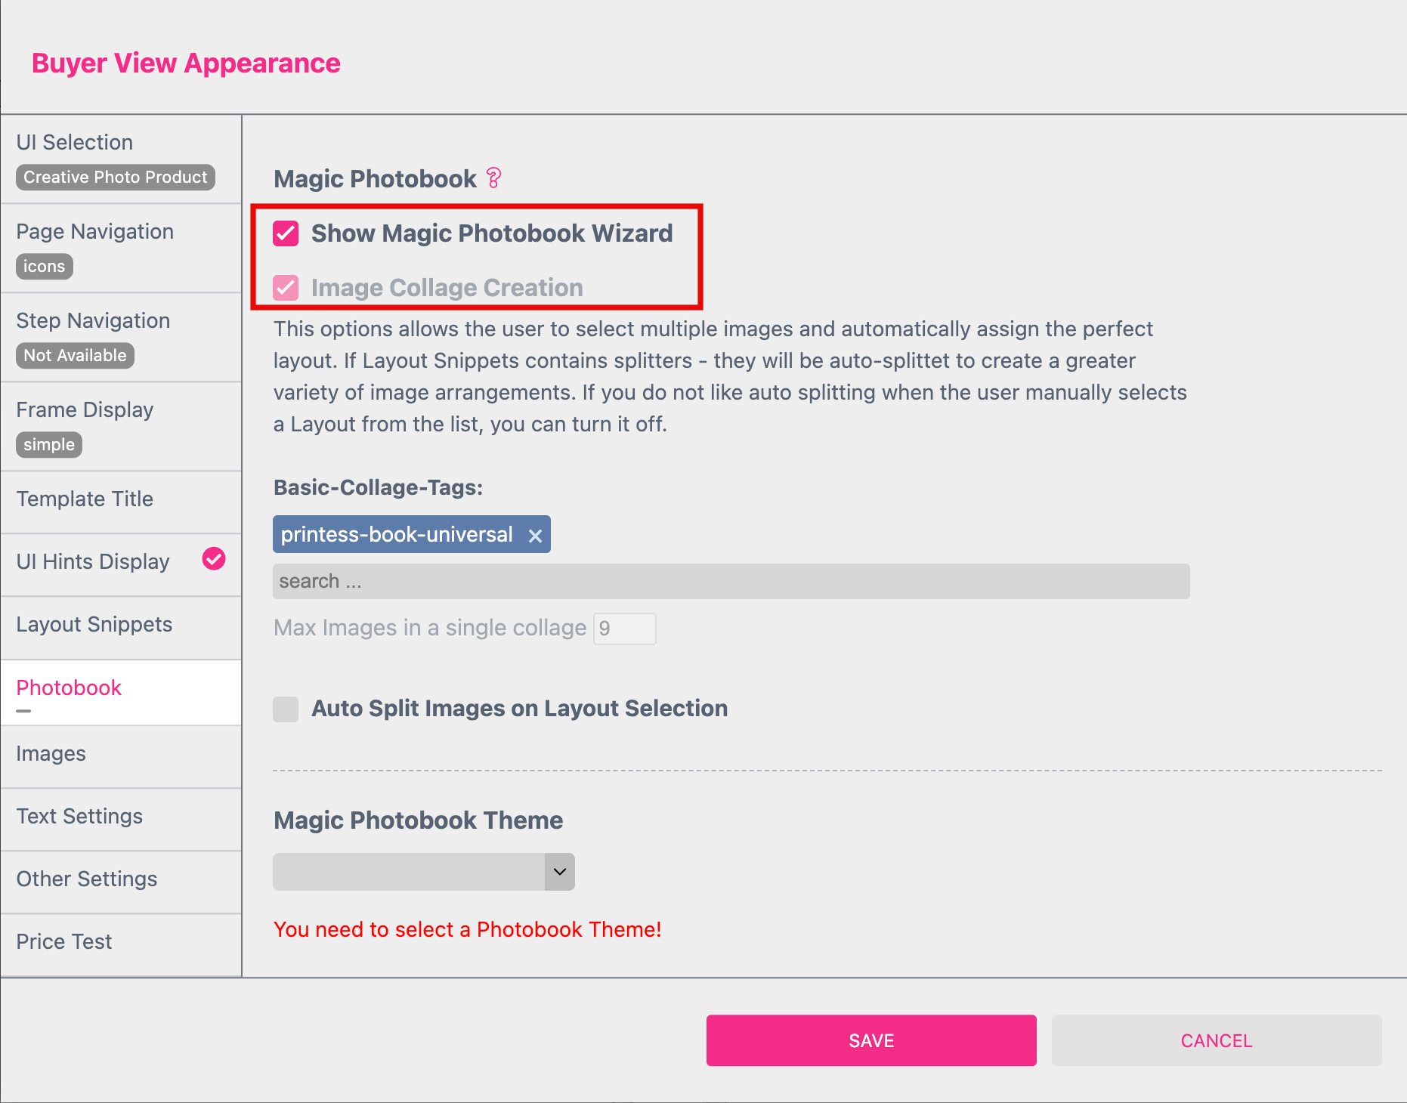Switch to the Page Navigation tab
The height and width of the screenshot is (1103, 1407).
click(121, 248)
